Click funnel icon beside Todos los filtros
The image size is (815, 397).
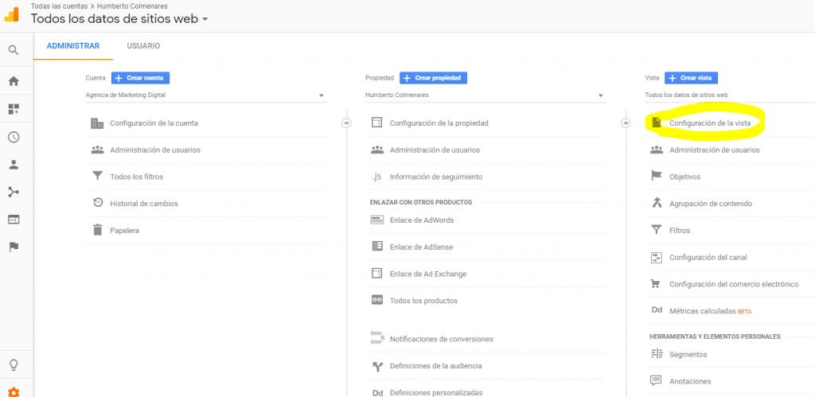click(x=97, y=176)
